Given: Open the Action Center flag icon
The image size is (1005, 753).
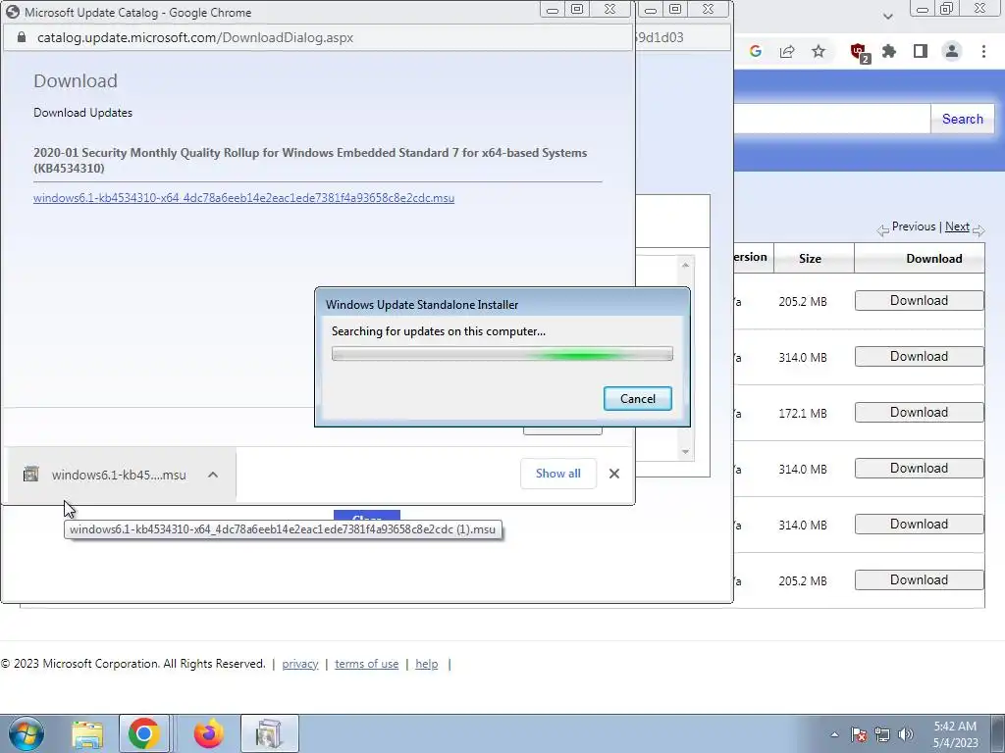Looking at the screenshot, I should click(859, 734).
